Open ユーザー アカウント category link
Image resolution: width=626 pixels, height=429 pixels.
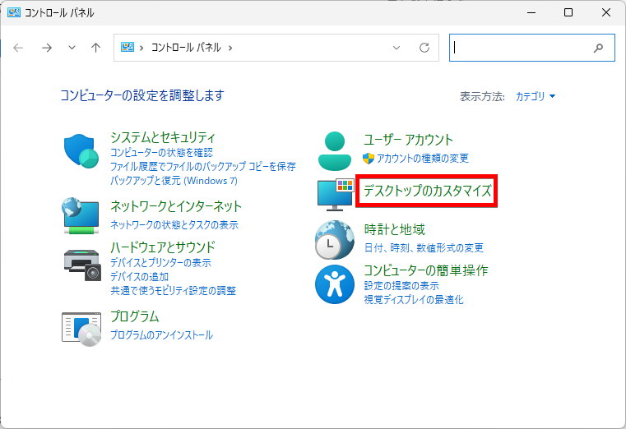pyautogui.click(x=408, y=140)
